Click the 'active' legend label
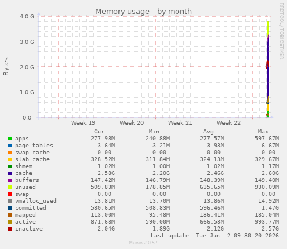The height and width of the screenshot is (249, 287). [25, 222]
